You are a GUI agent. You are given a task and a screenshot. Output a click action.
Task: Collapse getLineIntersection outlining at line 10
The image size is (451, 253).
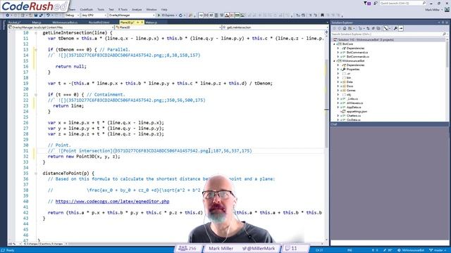(x=36, y=33)
